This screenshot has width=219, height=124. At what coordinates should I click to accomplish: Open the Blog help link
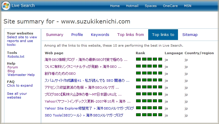coord(11,71)
